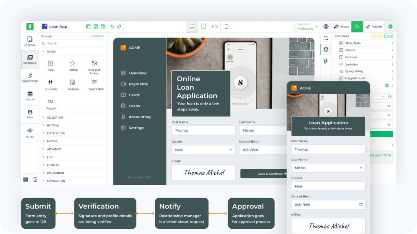
Task: Click the undo arrow in toolbar
Action: [112, 26]
